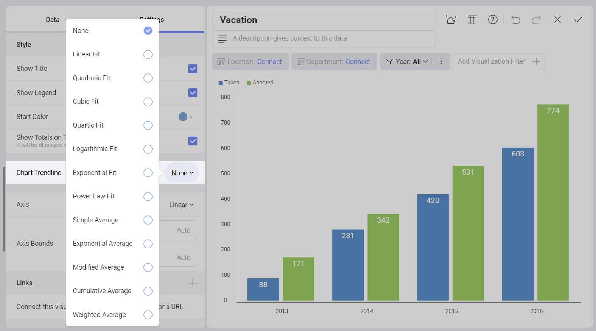The height and width of the screenshot is (331, 596).
Task: Switch to the data table view icon
Action: [x=472, y=20]
